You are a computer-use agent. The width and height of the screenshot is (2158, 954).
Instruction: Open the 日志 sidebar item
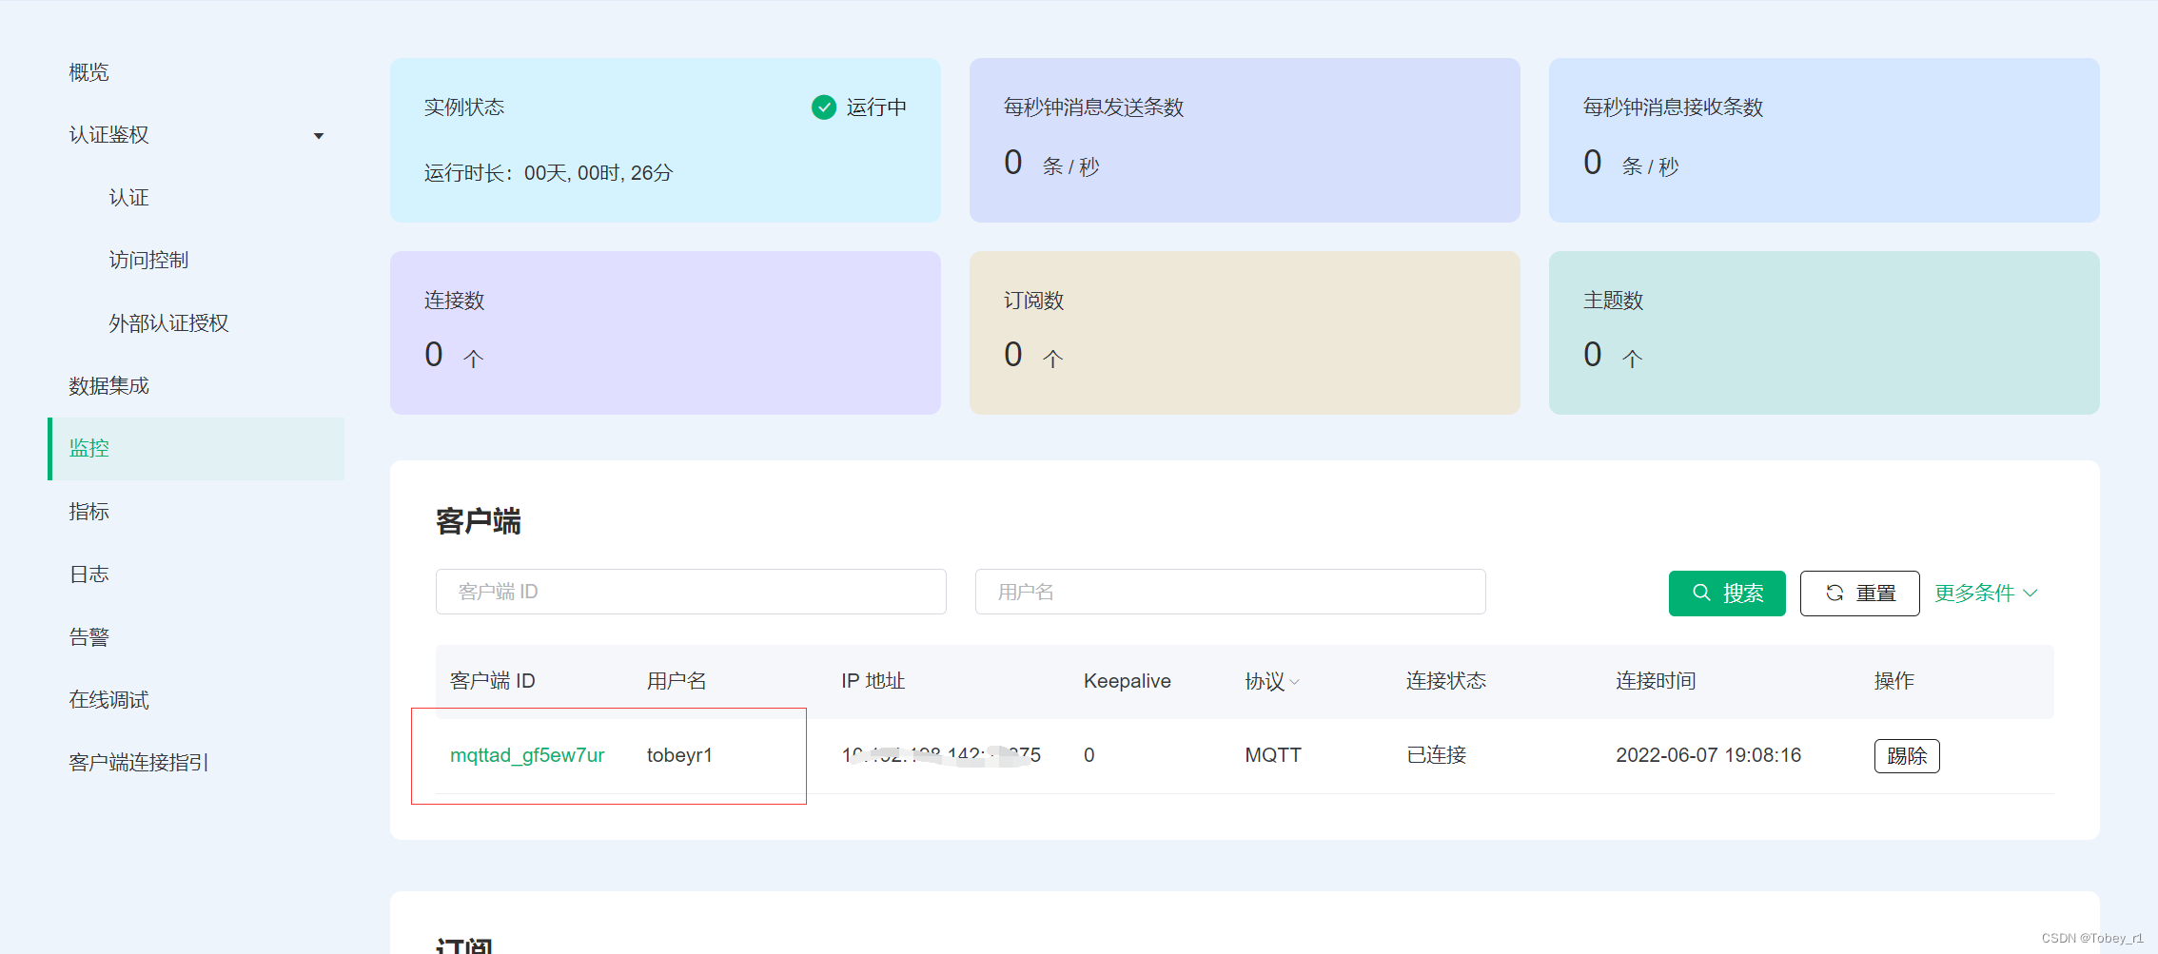[x=88, y=574]
